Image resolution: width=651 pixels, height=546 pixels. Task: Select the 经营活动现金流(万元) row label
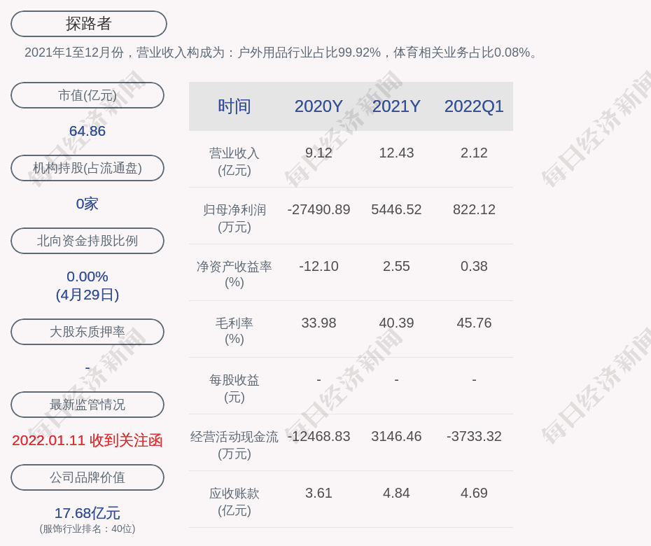pyautogui.click(x=234, y=445)
